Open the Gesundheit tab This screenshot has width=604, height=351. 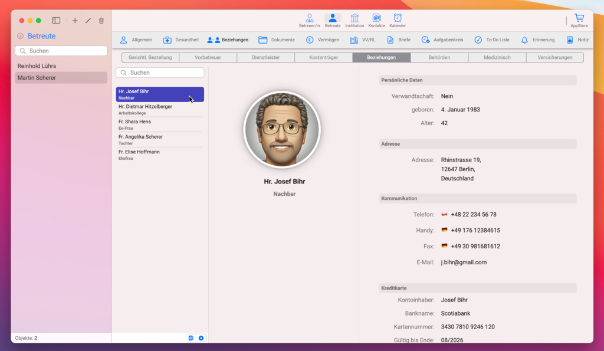point(180,40)
